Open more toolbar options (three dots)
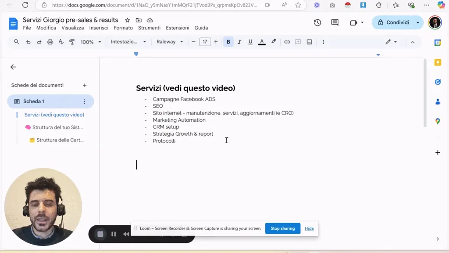449x253 pixels. pos(323,42)
